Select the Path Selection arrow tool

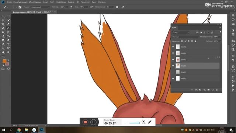(3, 48)
